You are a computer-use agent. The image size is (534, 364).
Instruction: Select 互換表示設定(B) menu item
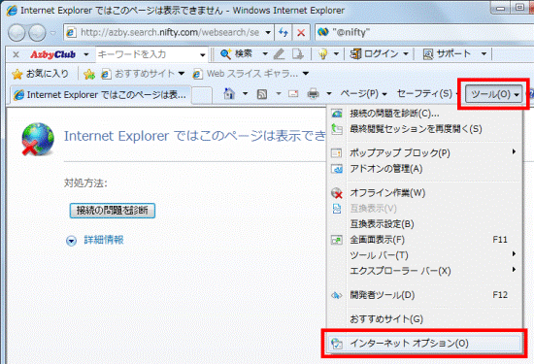[424, 224]
